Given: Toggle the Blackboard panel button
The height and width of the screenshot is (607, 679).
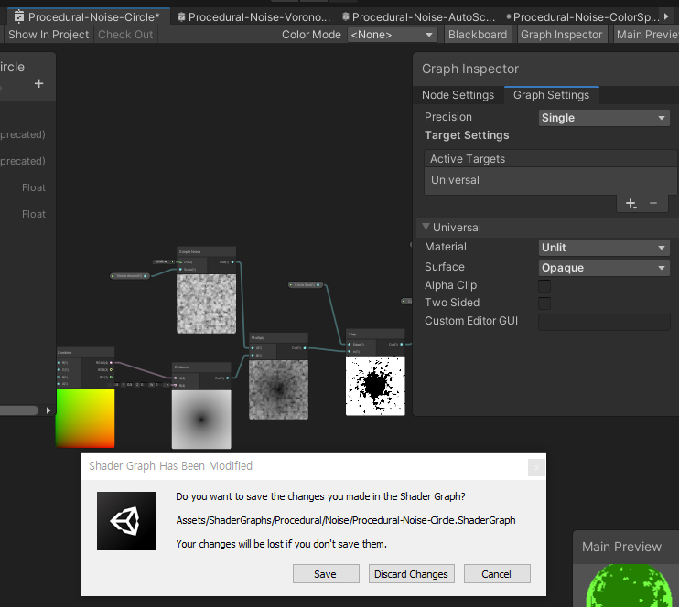Looking at the screenshot, I should (477, 35).
